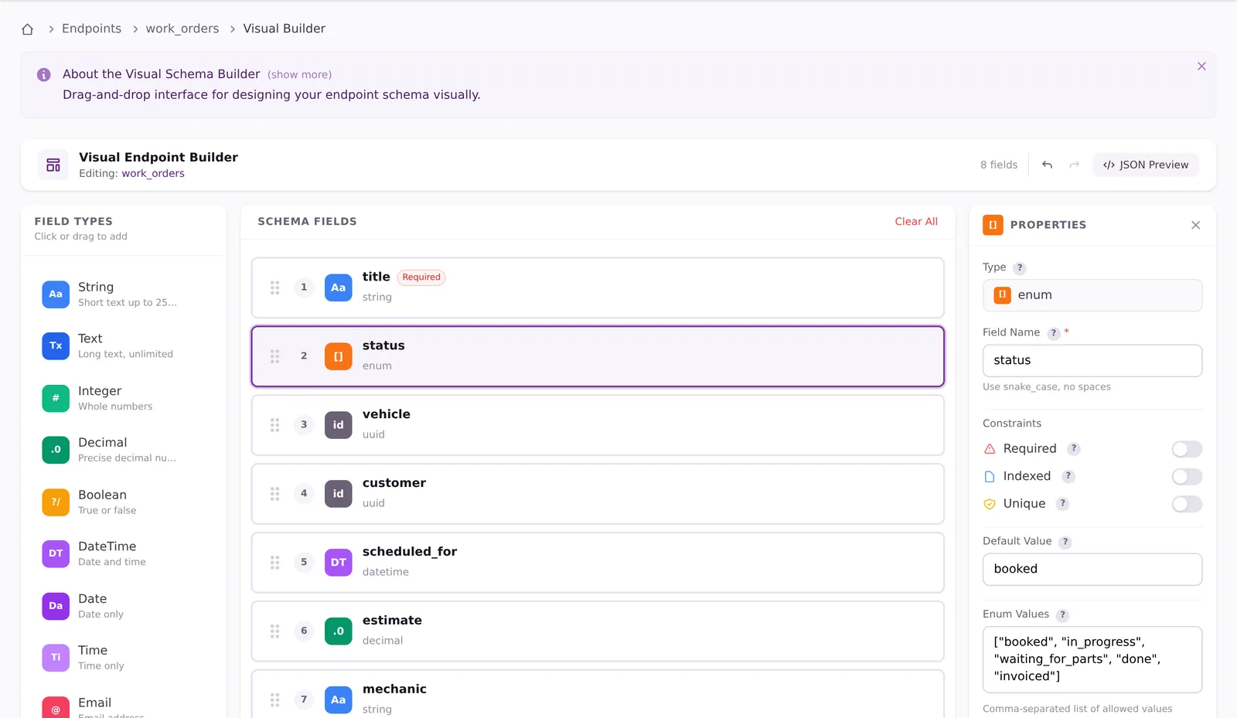1237x718 pixels.
Task: Click the redo arrow icon
Action: coord(1074,165)
